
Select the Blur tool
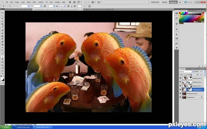2,47
